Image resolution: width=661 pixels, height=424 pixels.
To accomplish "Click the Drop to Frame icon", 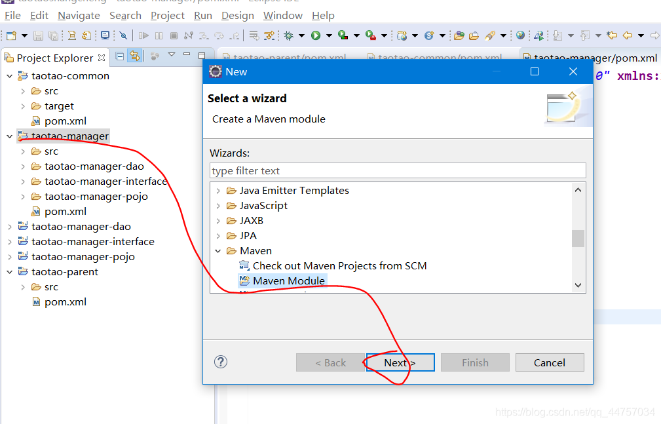I will 254,35.
